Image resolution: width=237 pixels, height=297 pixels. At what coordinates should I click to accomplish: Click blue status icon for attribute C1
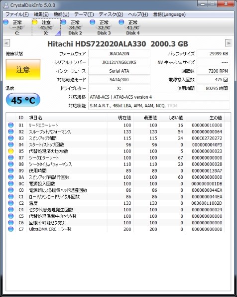(11, 196)
